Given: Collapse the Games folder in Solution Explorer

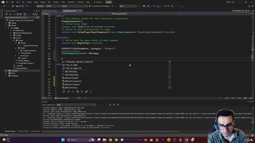Looking at the screenshot, I should [x=6, y=25].
